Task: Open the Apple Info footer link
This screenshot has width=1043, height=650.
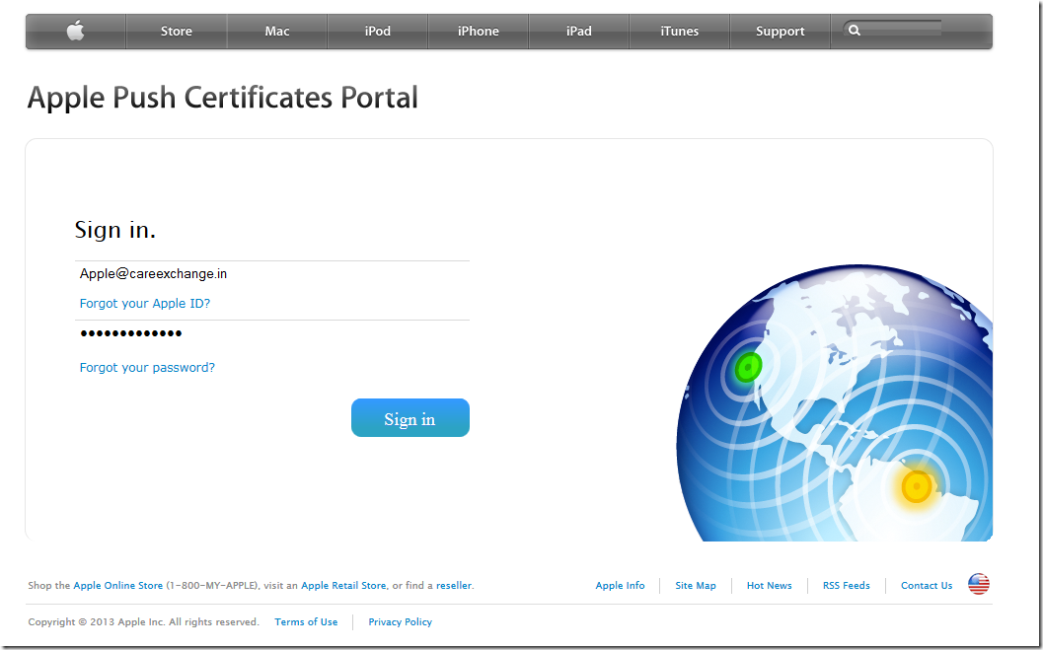Action: point(620,586)
